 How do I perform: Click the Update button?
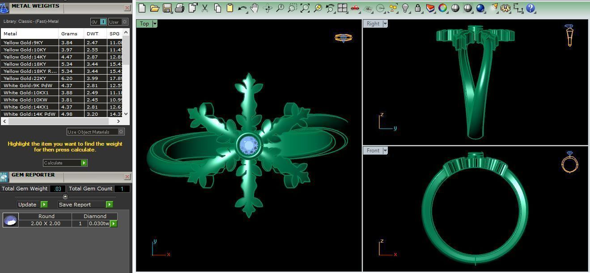[x=32, y=204]
